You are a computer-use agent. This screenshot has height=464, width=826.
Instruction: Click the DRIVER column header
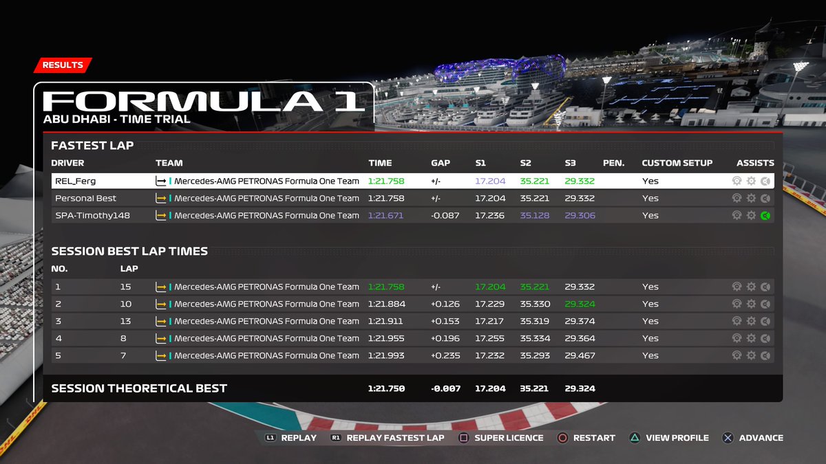67,163
